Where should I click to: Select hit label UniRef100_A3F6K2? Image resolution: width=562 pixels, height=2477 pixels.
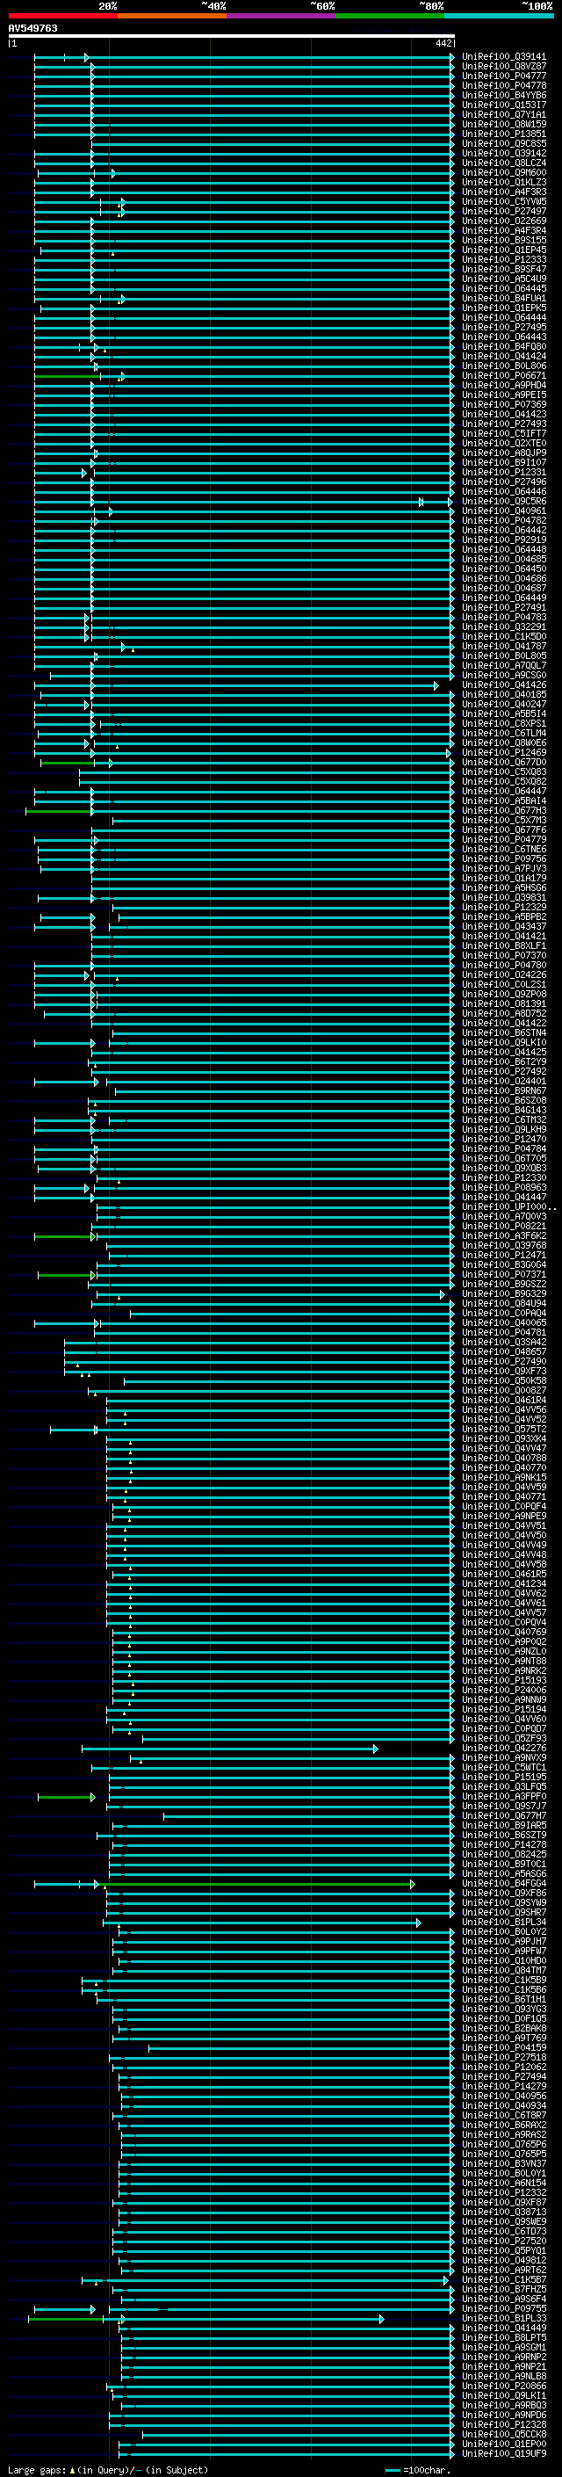coord(504,1235)
